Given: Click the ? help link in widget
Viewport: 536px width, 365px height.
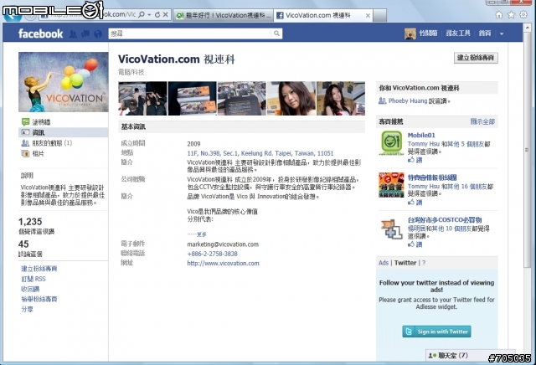Looking at the screenshot, I should coord(424,263).
